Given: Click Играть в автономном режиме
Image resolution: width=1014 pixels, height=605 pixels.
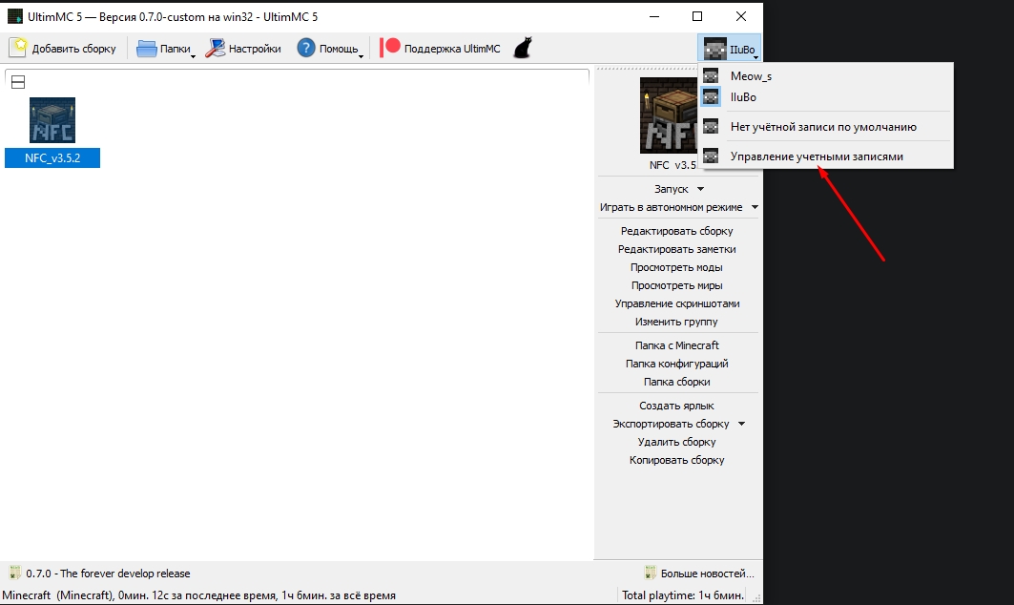Looking at the screenshot, I should click(671, 207).
